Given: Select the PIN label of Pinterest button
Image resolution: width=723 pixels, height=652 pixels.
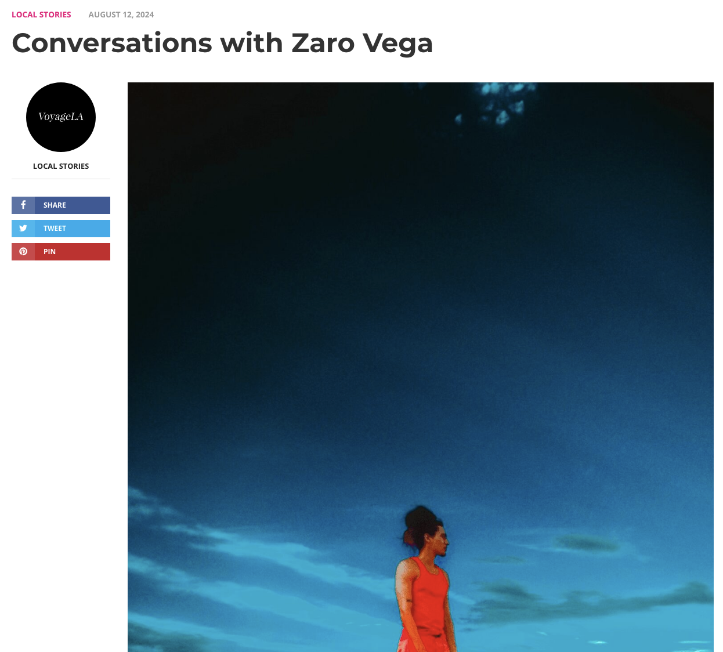Looking at the screenshot, I should [x=49, y=252].
